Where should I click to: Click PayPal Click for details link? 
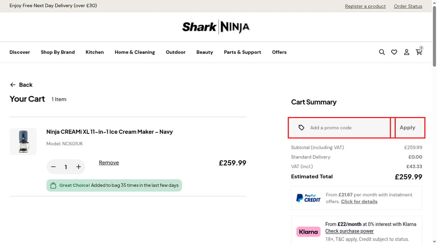(x=359, y=201)
